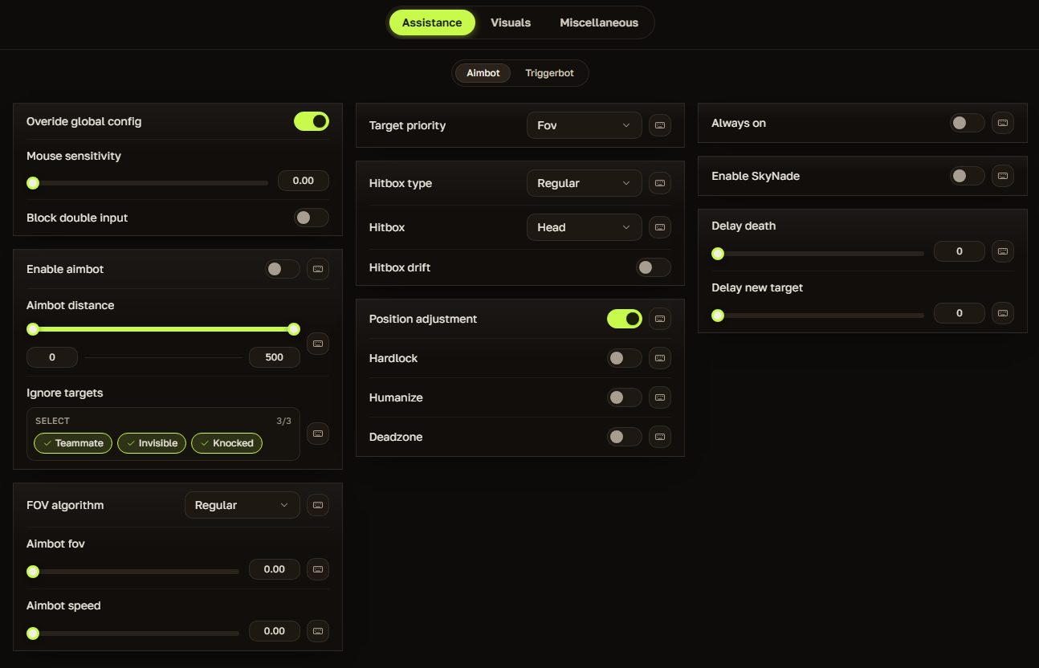The width and height of the screenshot is (1039, 668).
Task: Click the keybind icon for Target priority
Action: 660,125
